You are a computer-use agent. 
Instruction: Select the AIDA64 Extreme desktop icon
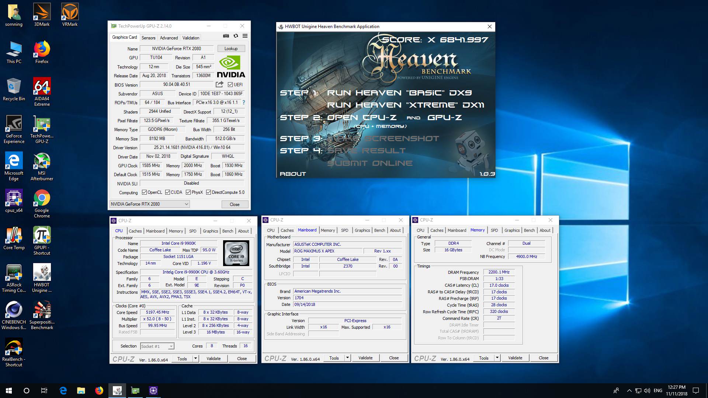(42, 92)
